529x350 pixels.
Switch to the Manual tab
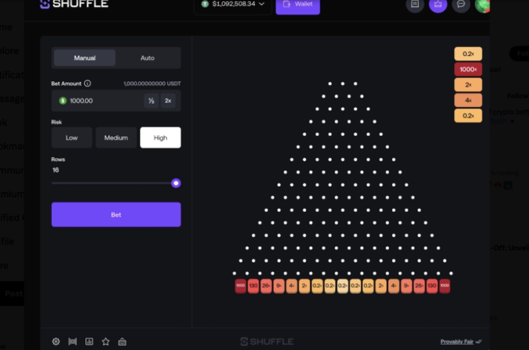[85, 58]
